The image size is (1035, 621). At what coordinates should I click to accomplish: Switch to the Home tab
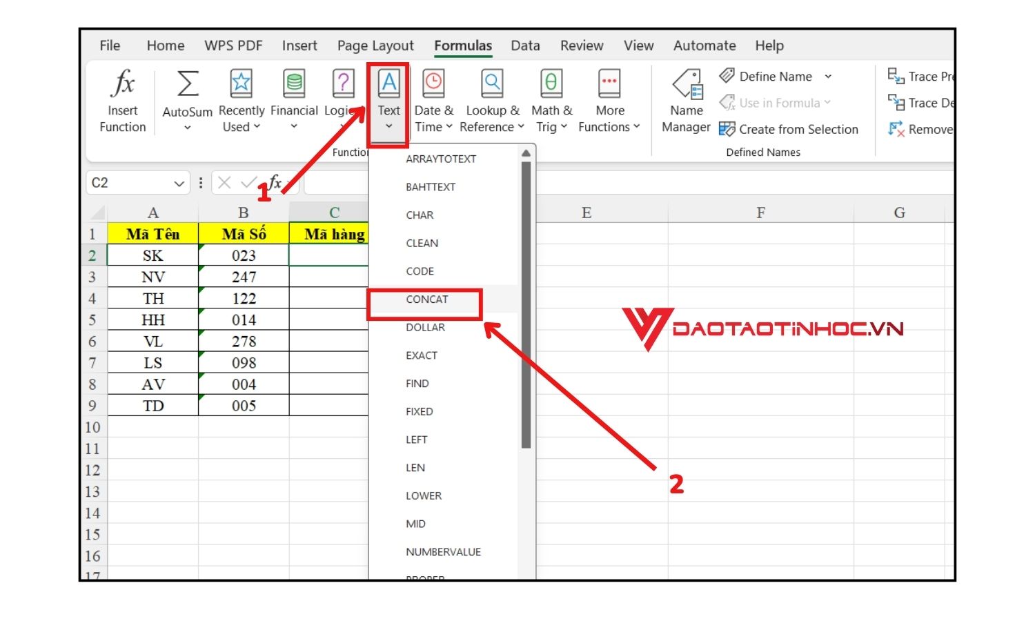[166, 46]
